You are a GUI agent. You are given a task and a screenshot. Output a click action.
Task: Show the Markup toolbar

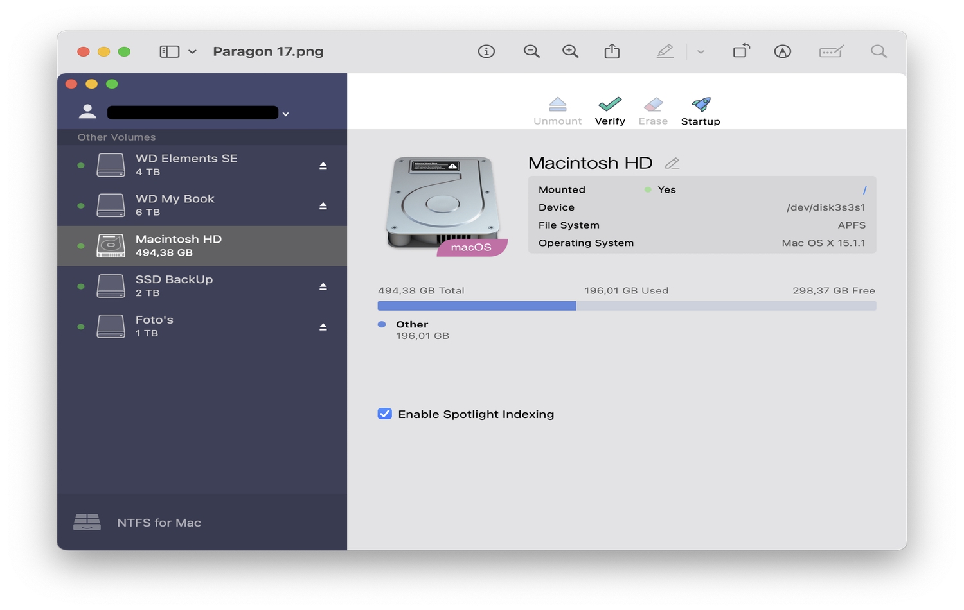782,51
